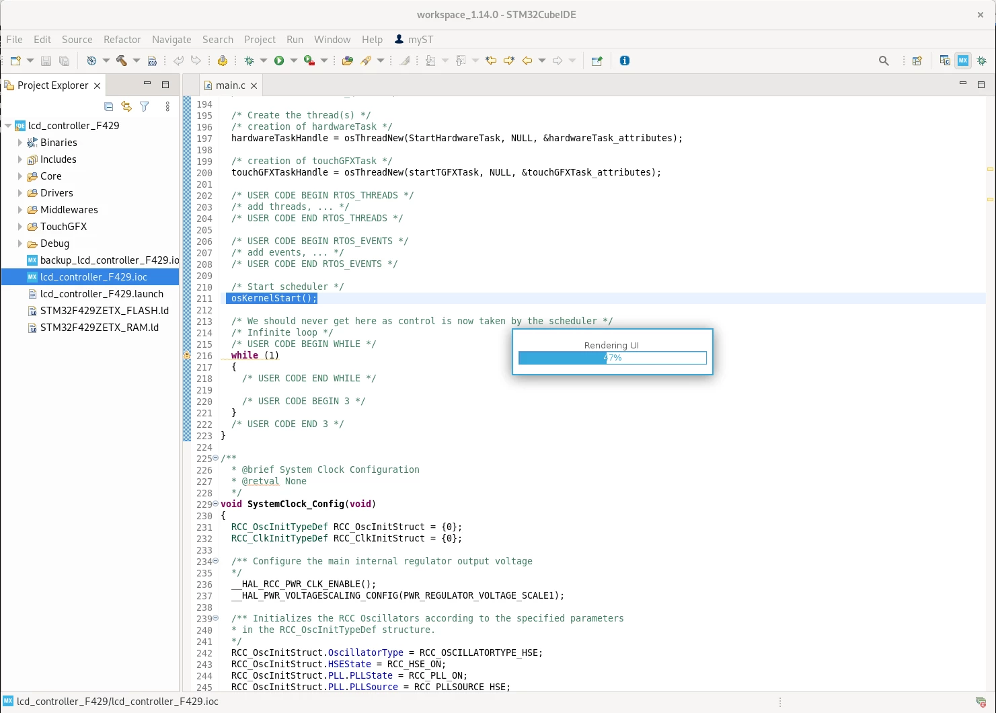Collapse all in Project Explorer
996x713 pixels.
coord(109,106)
